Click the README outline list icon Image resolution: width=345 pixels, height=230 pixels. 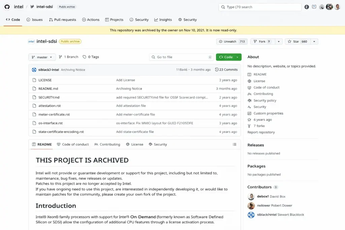click(x=234, y=144)
